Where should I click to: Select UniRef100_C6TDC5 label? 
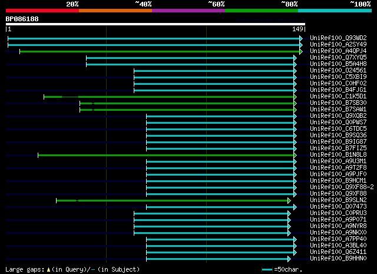click(x=338, y=128)
